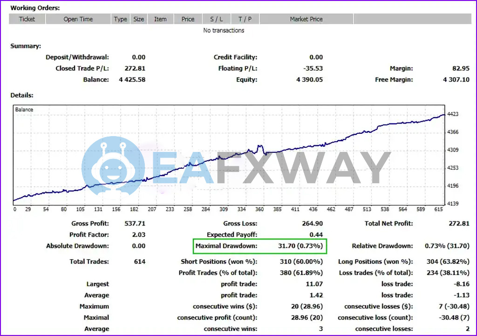
Task: Collapse the Summary section
Action: [25, 46]
